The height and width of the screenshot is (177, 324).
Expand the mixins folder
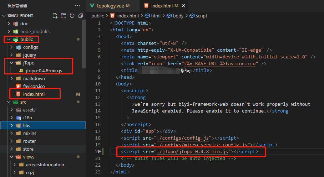(x=11, y=133)
